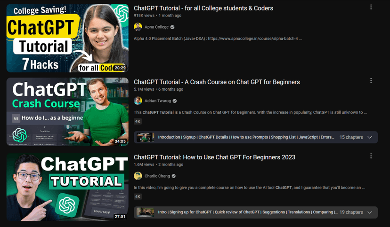This screenshot has height=227, width=390.
Task: Click the Adrian Twarog channel avatar
Action: [x=138, y=101]
